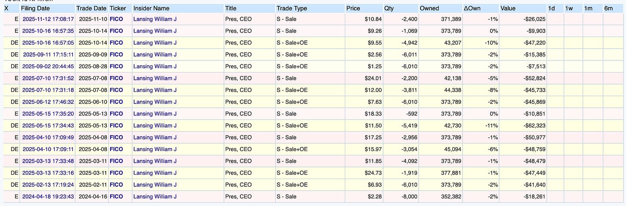Click the ΔOwn column header

click(473, 8)
